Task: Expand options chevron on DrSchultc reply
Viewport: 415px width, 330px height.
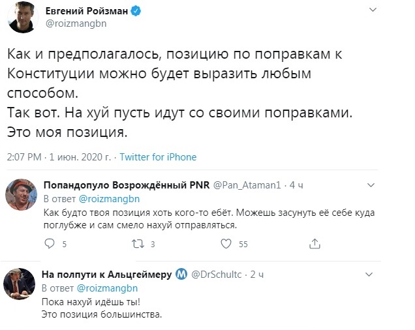Action: 369,275
